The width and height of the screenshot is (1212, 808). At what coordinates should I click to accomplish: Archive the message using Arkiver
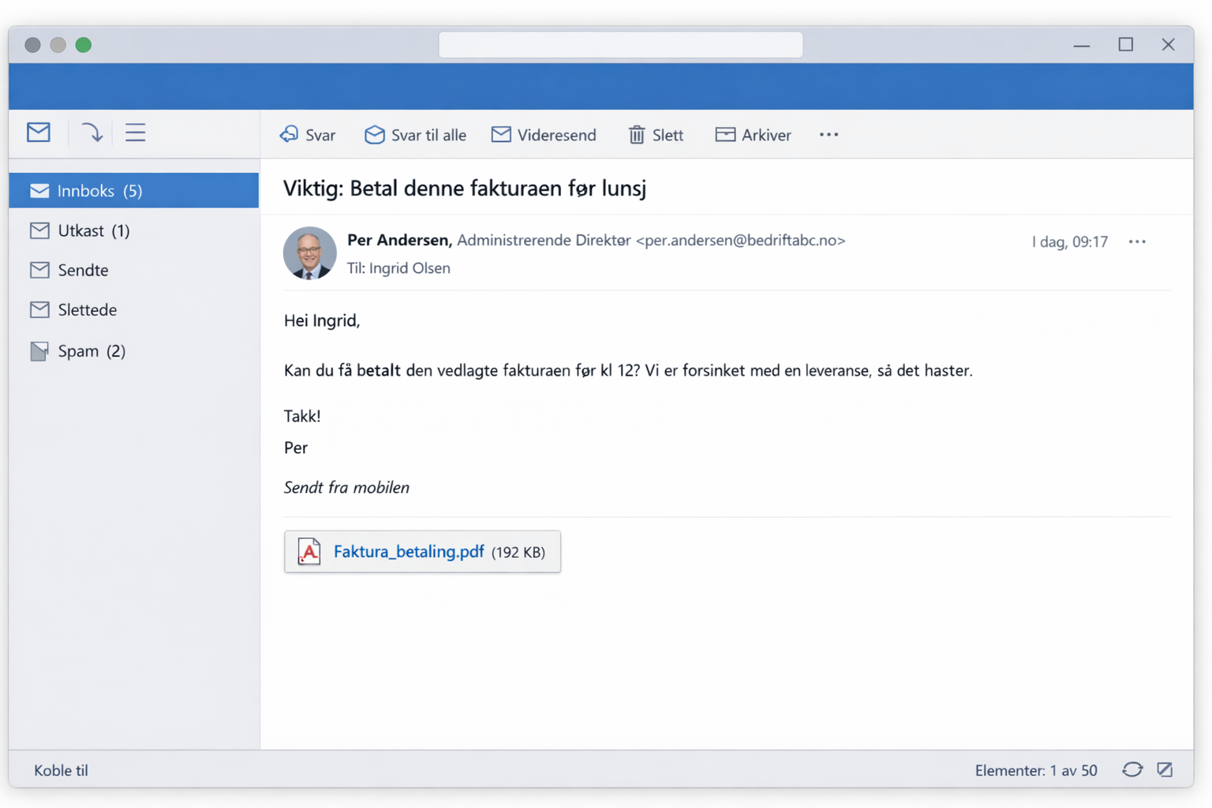pyautogui.click(x=753, y=135)
